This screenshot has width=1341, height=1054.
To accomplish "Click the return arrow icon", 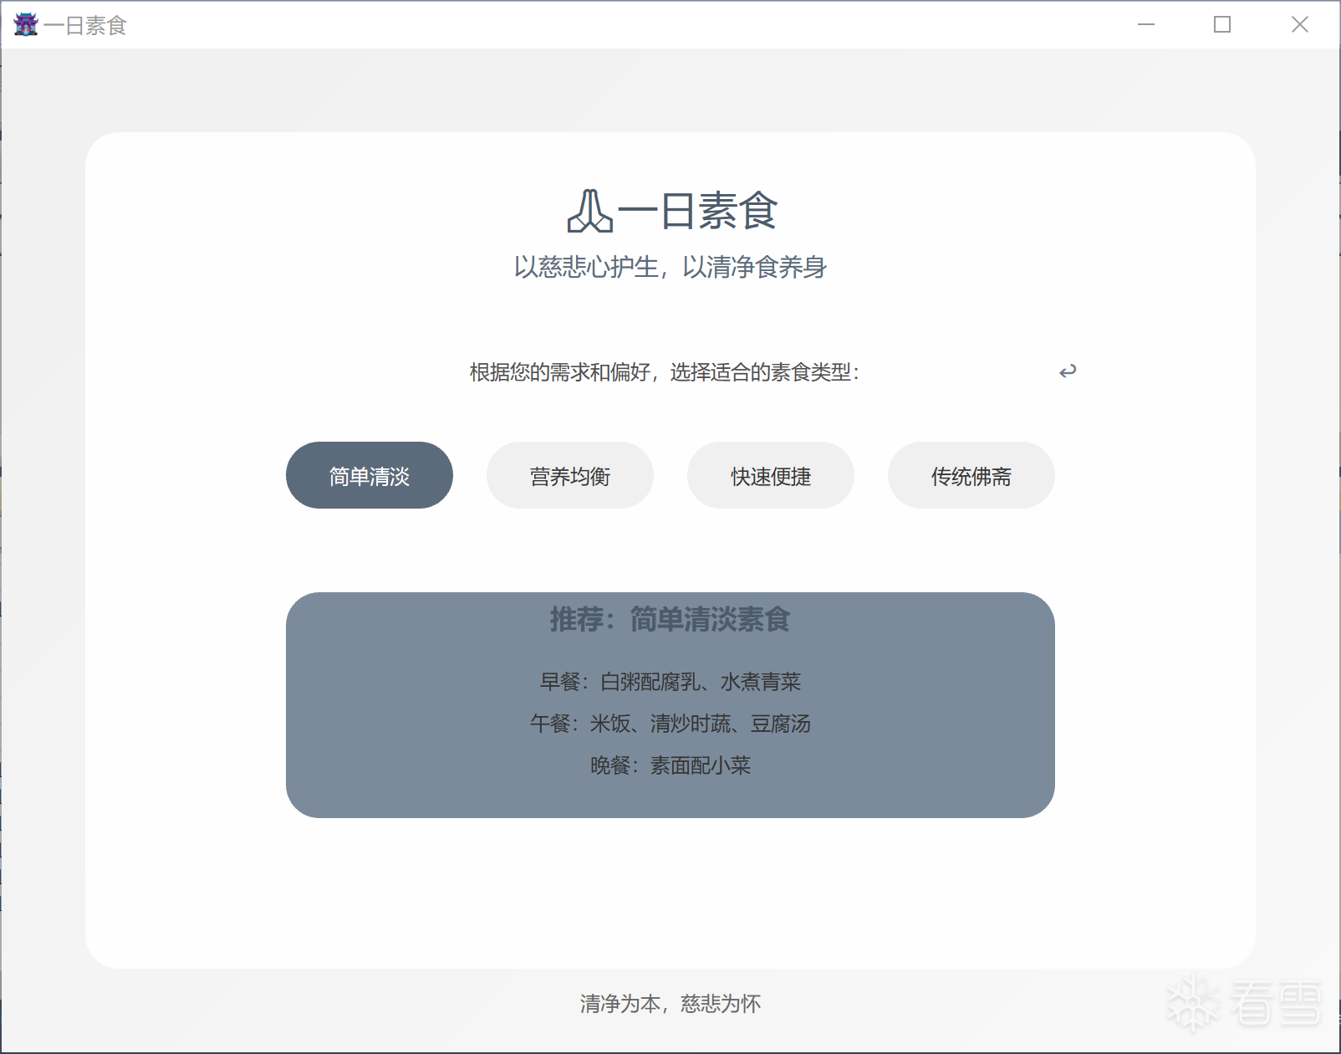I will point(1068,371).
